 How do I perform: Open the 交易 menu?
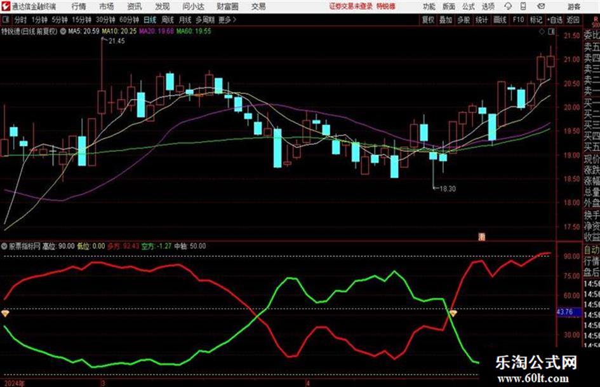[x=258, y=6]
